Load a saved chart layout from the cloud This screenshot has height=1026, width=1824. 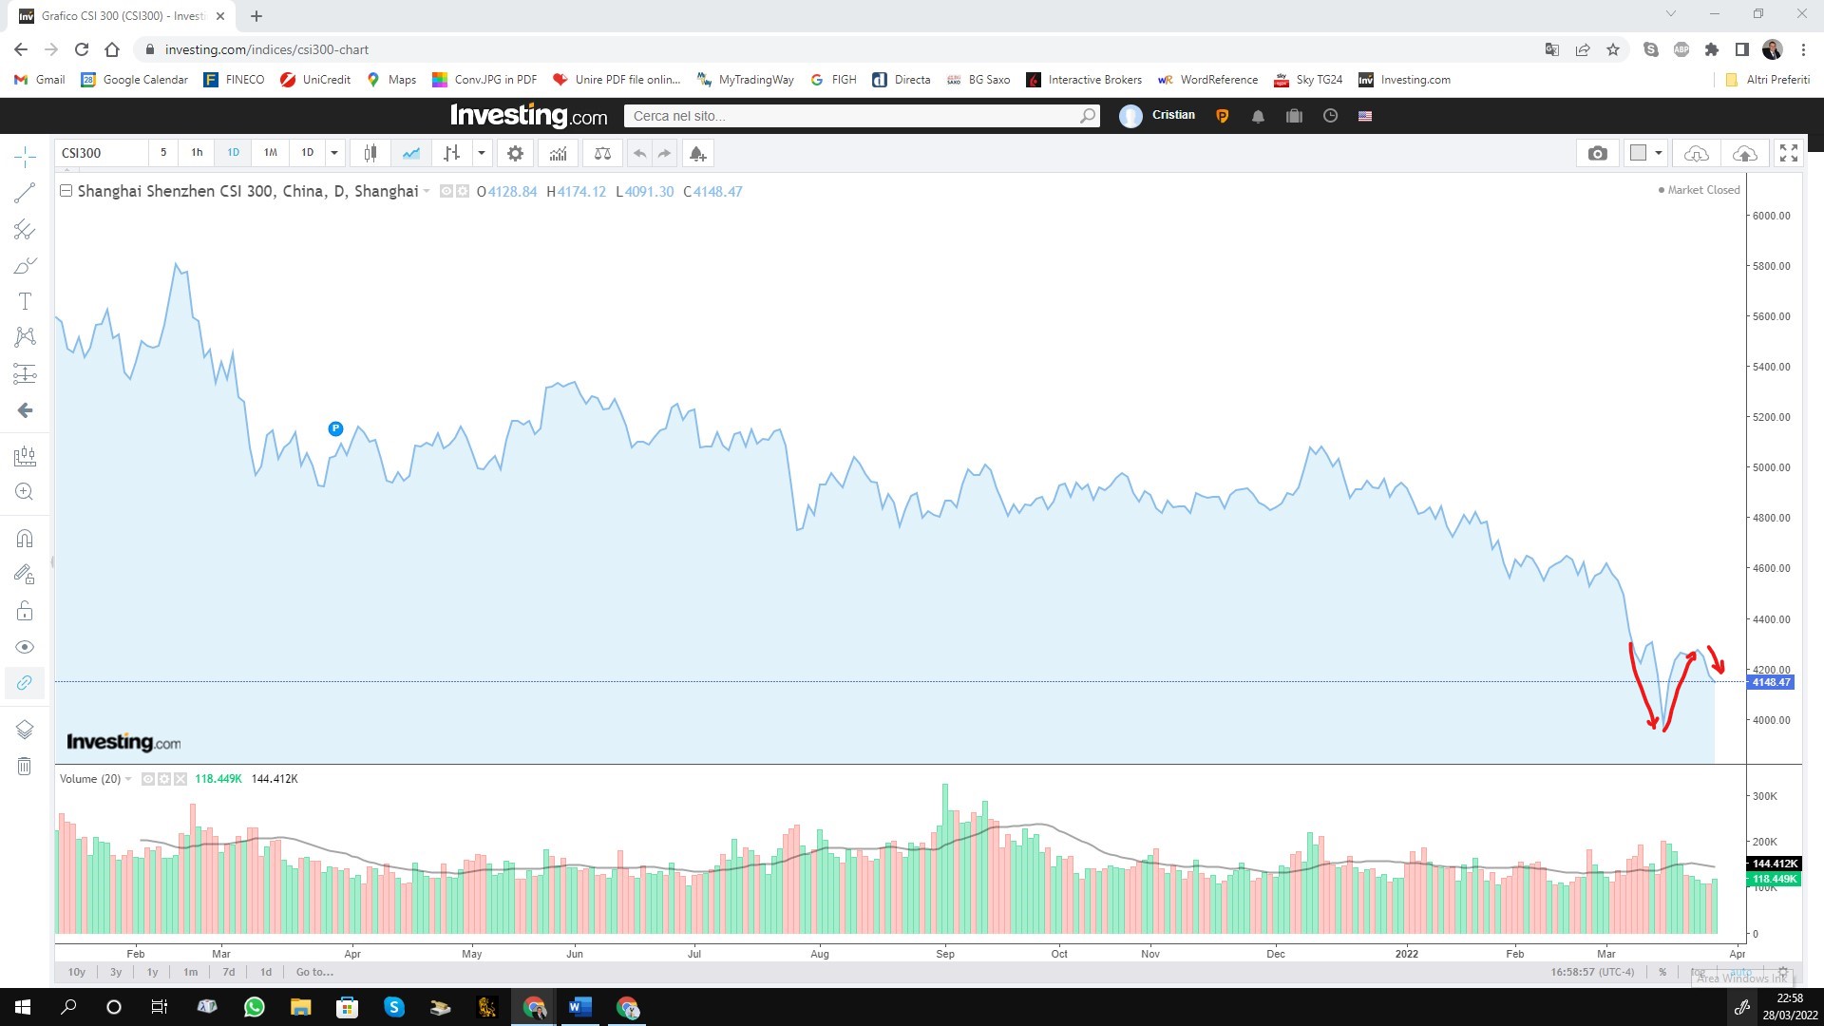coord(1697,153)
